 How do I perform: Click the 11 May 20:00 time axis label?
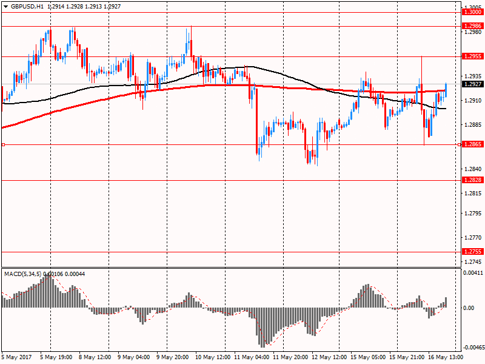290,357
